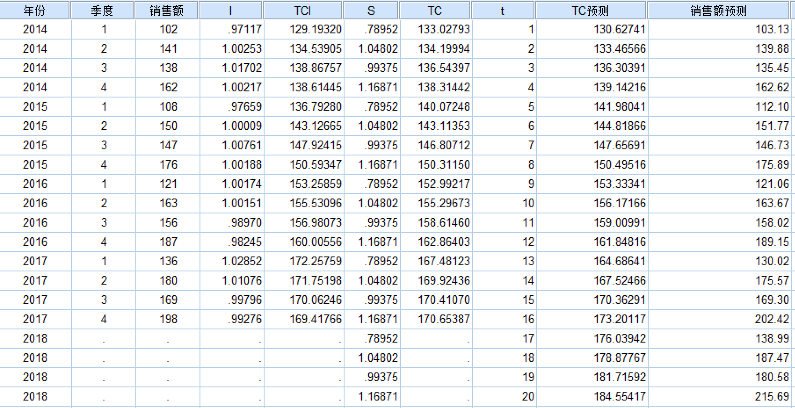Image resolution: width=795 pixels, height=408 pixels.
Task: Click sales cell with value 102
Action: (167, 29)
